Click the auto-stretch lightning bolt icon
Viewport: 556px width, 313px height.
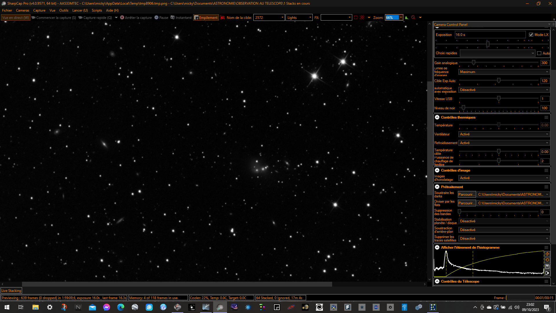[547, 254]
